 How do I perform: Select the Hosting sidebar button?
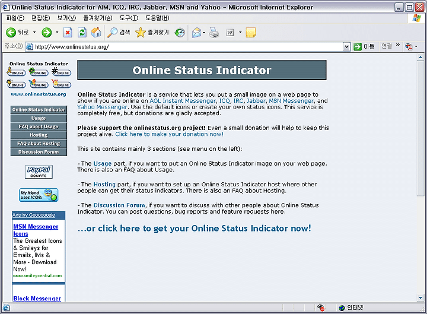tap(39, 135)
